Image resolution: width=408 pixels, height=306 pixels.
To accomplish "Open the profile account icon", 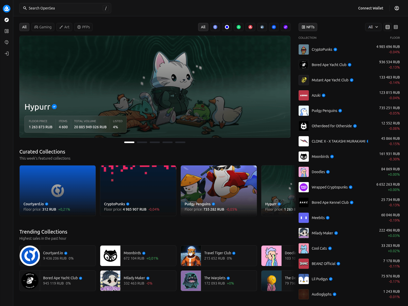I will (x=397, y=8).
